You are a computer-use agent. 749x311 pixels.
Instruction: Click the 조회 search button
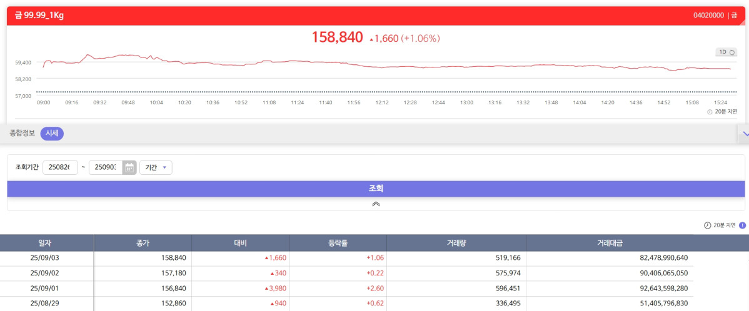(376, 189)
